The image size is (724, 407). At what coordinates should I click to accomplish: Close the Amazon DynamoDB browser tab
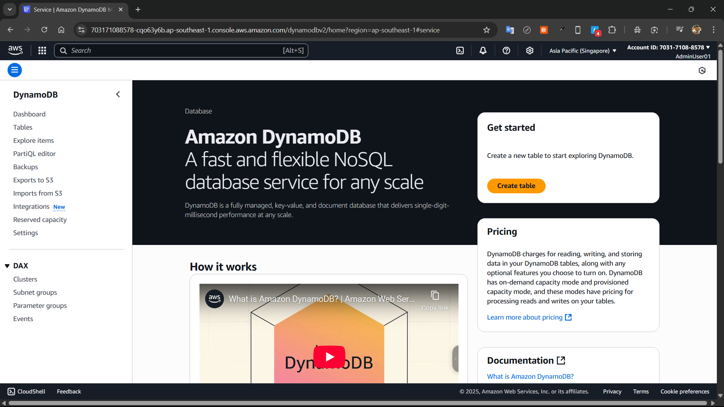121,9
